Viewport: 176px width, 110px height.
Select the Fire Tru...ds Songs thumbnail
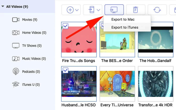pyautogui.click(x=79, y=40)
